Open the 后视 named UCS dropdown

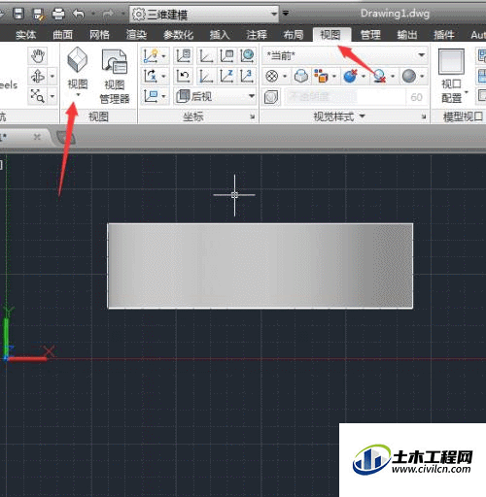click(215, 96)
